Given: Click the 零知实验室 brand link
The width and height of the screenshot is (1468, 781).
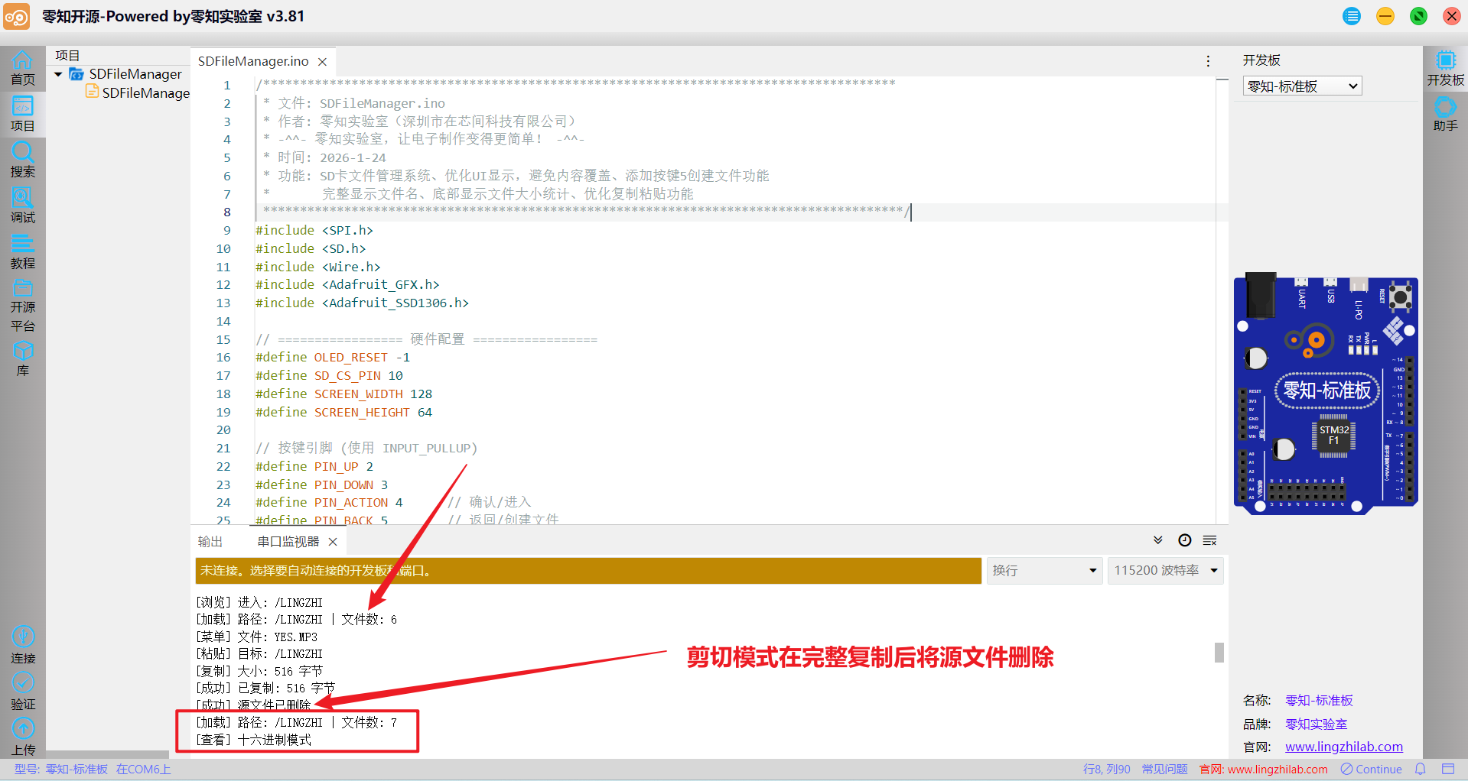Looking at the screenshot, I should (1316, 724).
